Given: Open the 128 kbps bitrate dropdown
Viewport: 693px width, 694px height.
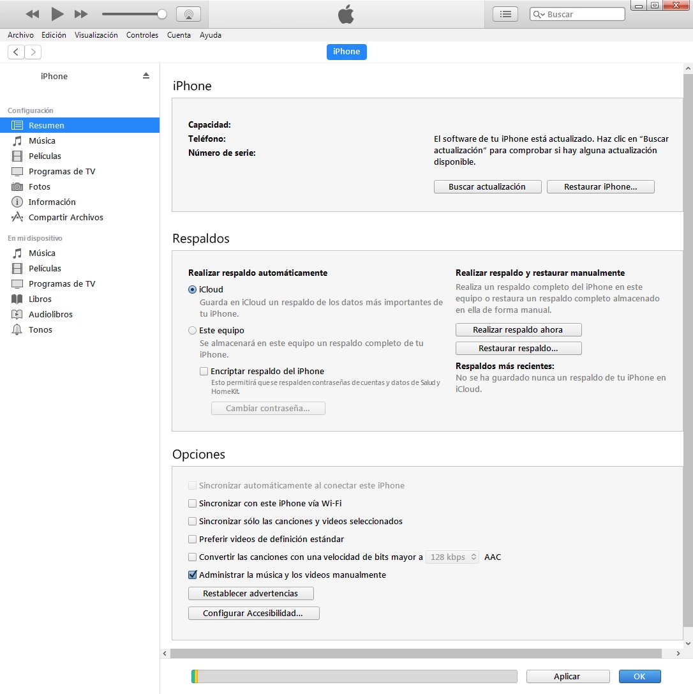Looking at the screenshot, I should 452,557.
